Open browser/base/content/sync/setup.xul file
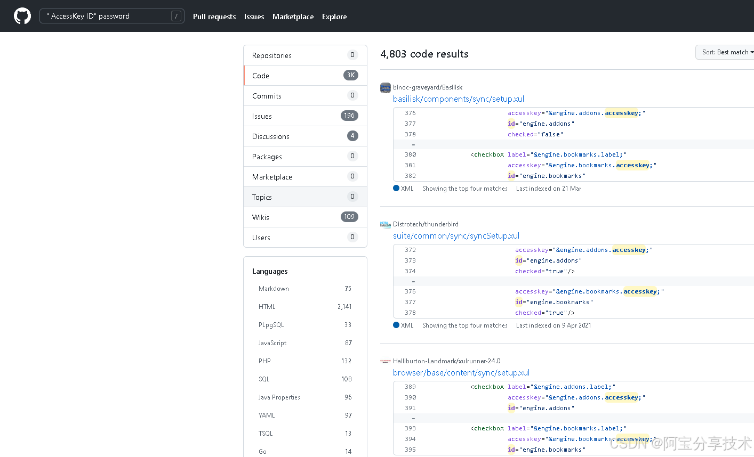The width and height of the screenshot is (754, 457). tap(461, 373)
